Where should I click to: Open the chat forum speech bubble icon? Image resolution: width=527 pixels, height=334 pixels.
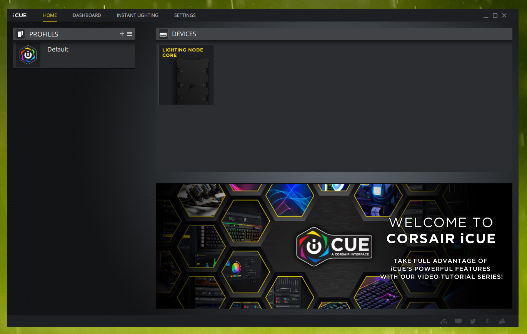[459, 321]
